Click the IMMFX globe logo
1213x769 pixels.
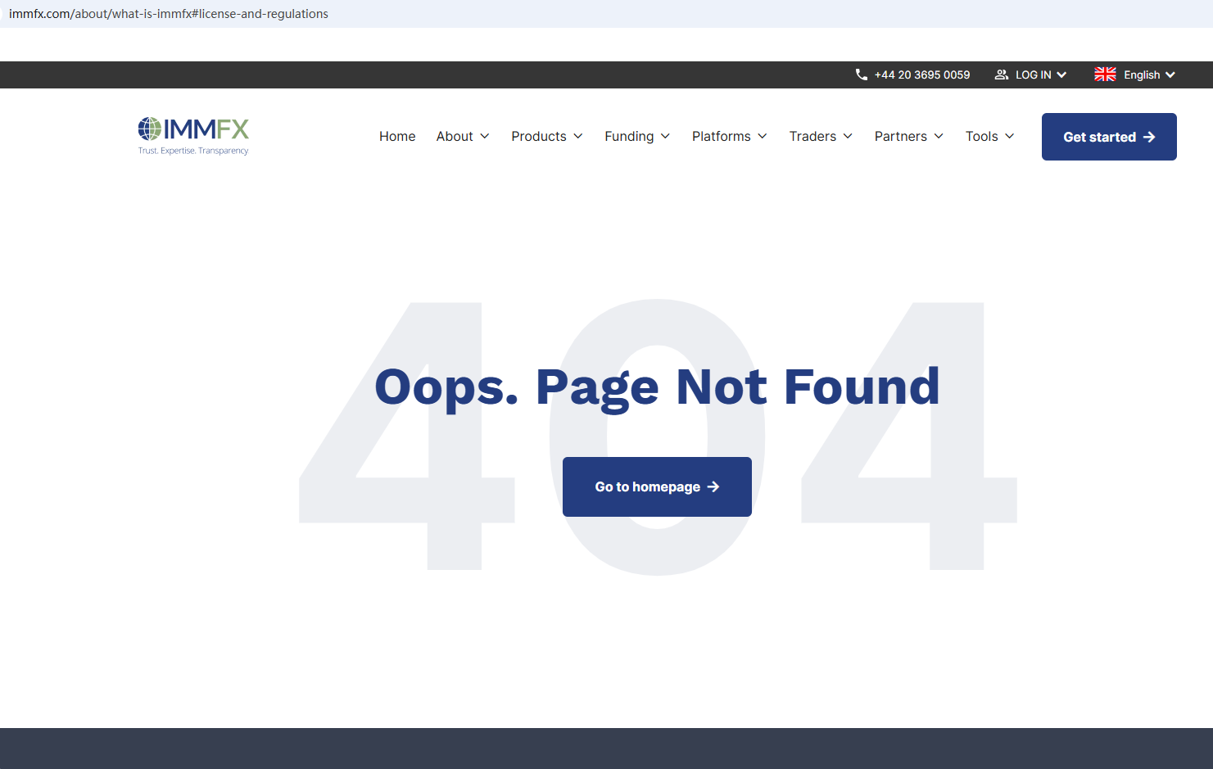coord(150,129)
